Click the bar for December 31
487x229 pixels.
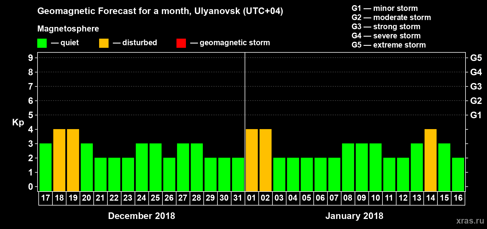(x=238, y=174)
